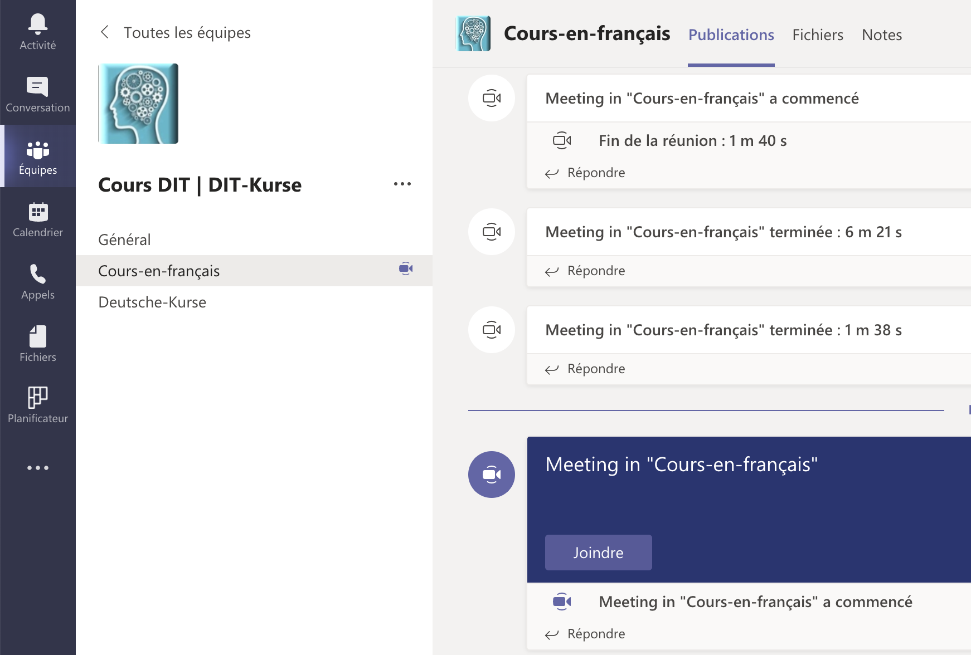Screen dimensions: 971x655
Task: Click the Cours-en-français channel title in the header
Action: point(587,33)
